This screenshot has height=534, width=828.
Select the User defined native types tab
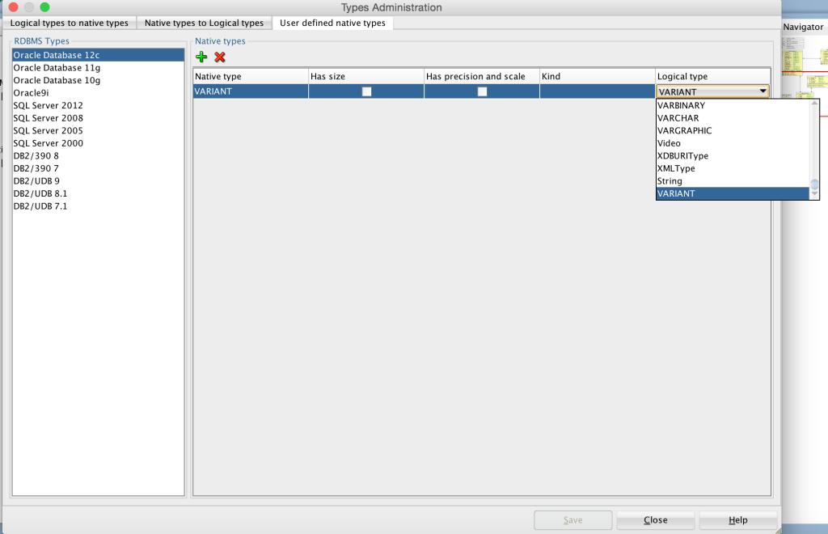[x=332, y=23]
